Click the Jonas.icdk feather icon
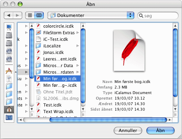Viewport: 182px width, 139px height. tap(38, 53)
